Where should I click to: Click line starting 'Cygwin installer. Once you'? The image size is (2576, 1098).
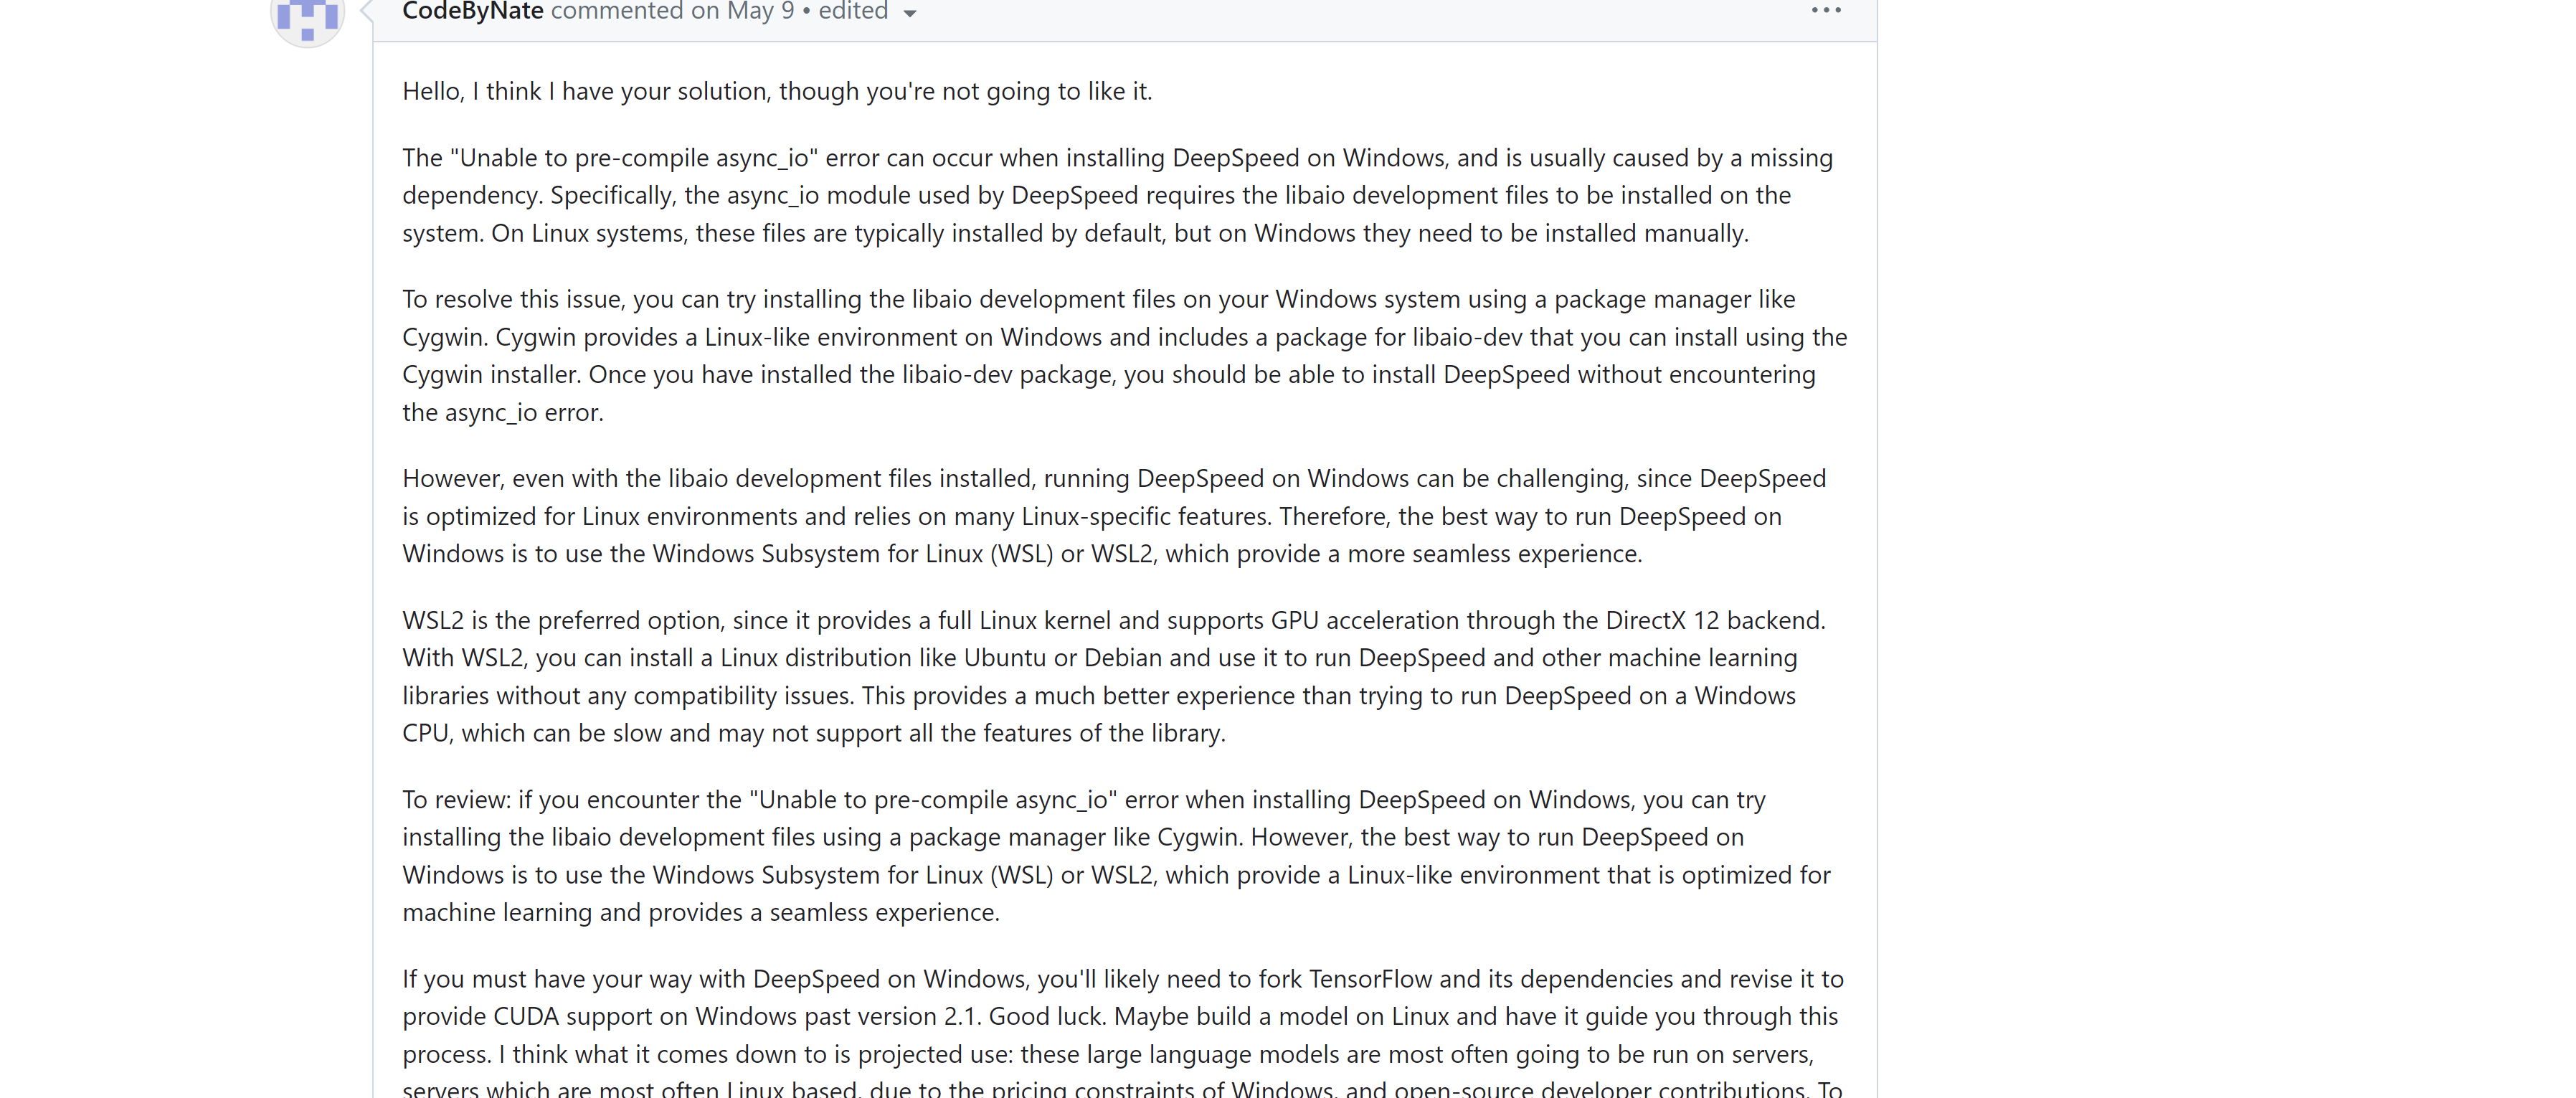[1108, 374]
